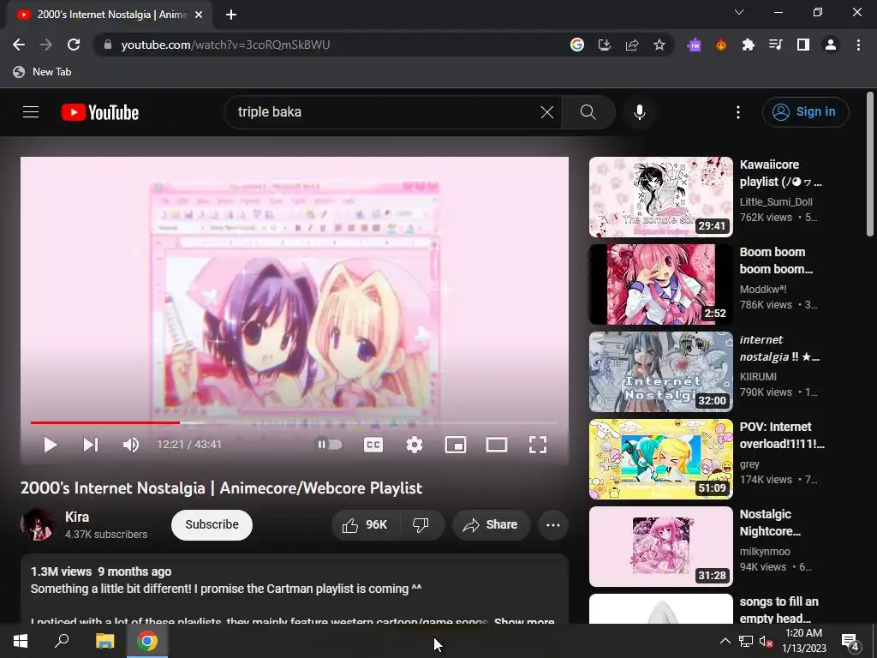877x658 pixels.
Task: Select the address bar URL
Action: [x=225, y=45]
